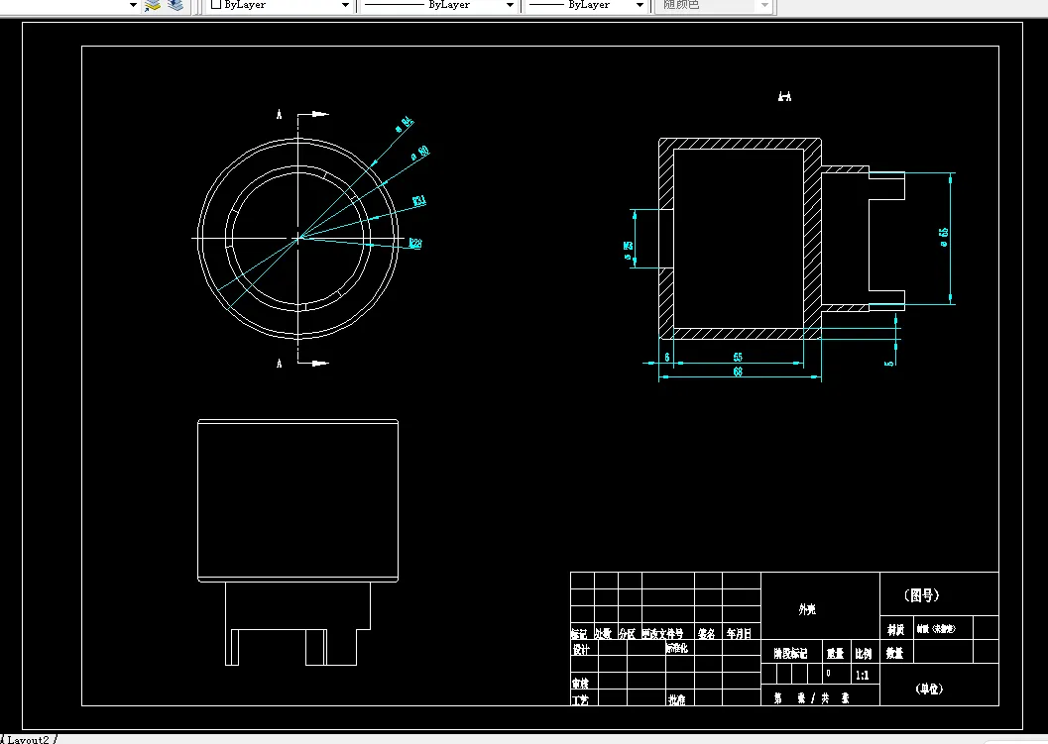Screen dimensions: 1048x744
Task: Select the 工艺 row label
Action: pyautogui.click(x=580, y=700)
